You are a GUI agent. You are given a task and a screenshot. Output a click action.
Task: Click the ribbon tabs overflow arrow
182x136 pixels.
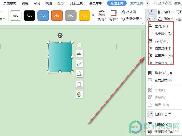[x=147, y=3]
